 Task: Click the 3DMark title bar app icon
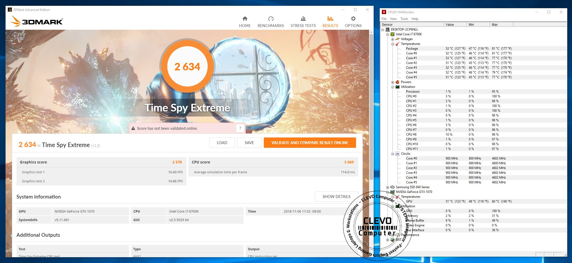click(10, 10)
